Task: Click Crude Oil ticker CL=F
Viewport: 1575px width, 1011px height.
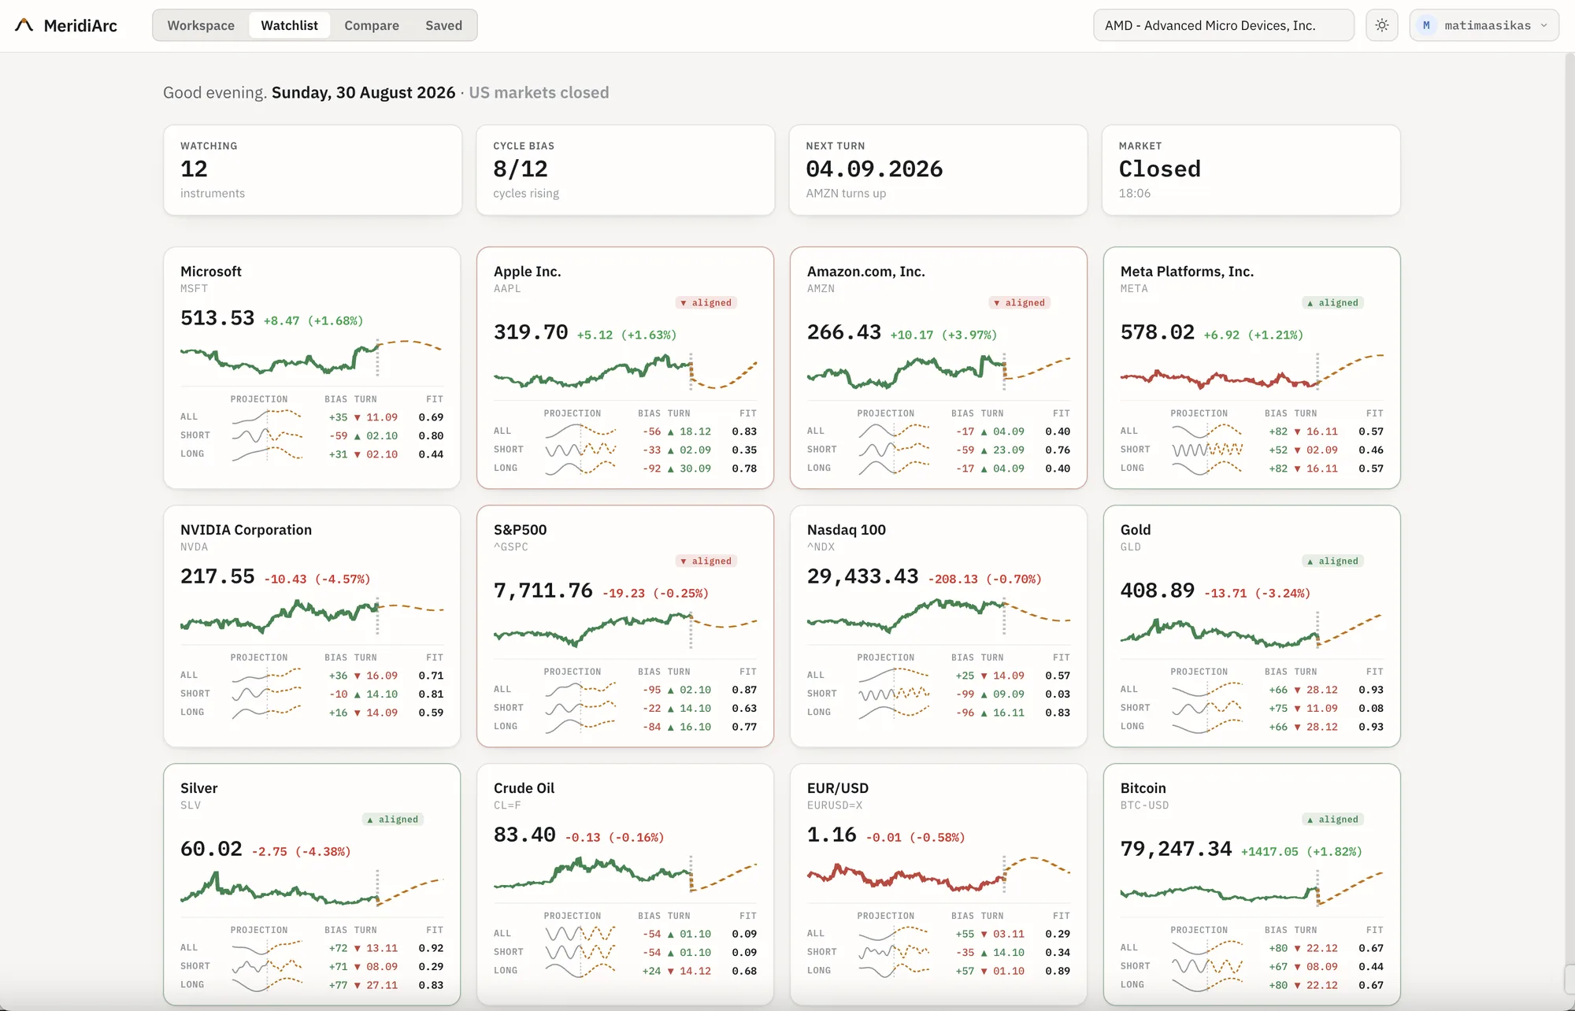Action: click(507, 805)
